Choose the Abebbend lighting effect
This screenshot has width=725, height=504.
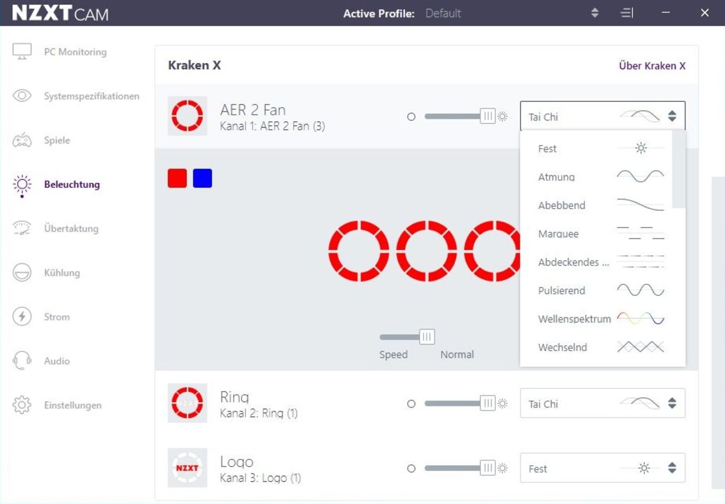(596, 205)
